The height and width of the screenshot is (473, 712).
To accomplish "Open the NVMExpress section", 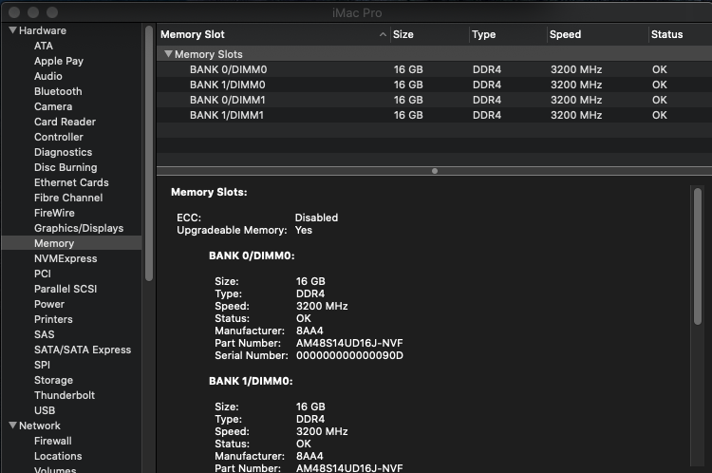I will 66,258.
